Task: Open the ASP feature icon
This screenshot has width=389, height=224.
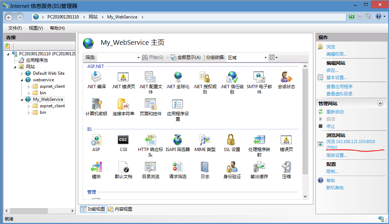Action: point(96,143)
